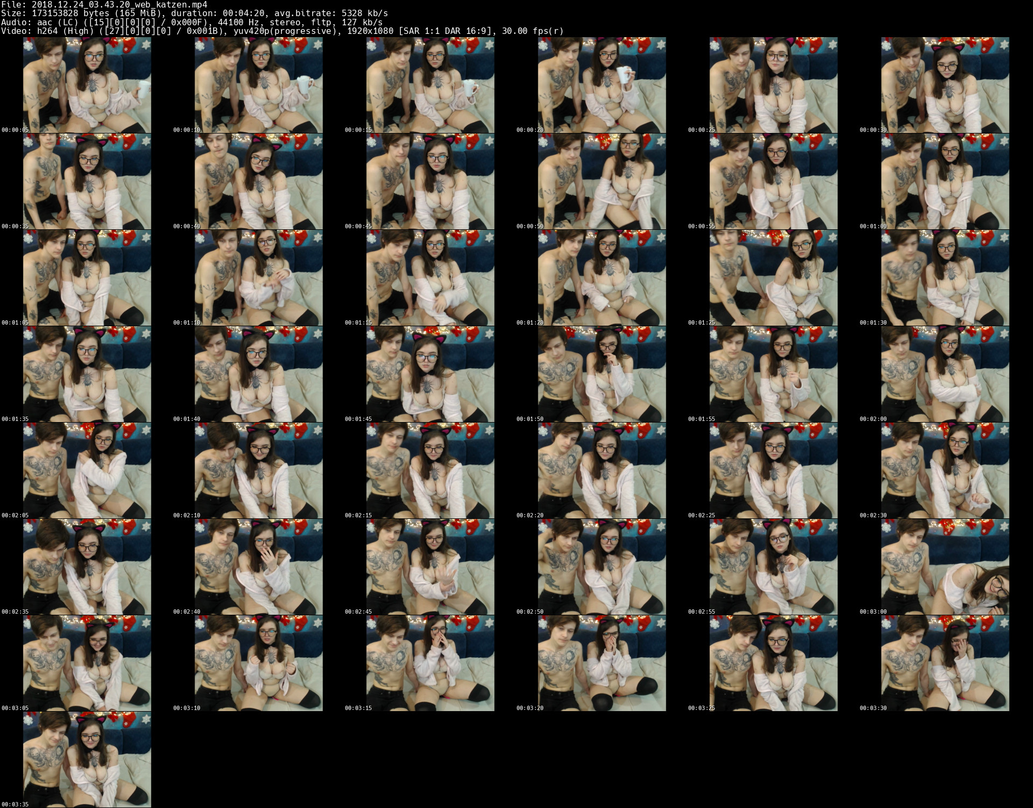View the frame at 00:01:30
1033x808 pixels.
click(945, 278)
